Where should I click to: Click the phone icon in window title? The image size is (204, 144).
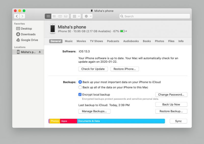[x=92, y=11]
